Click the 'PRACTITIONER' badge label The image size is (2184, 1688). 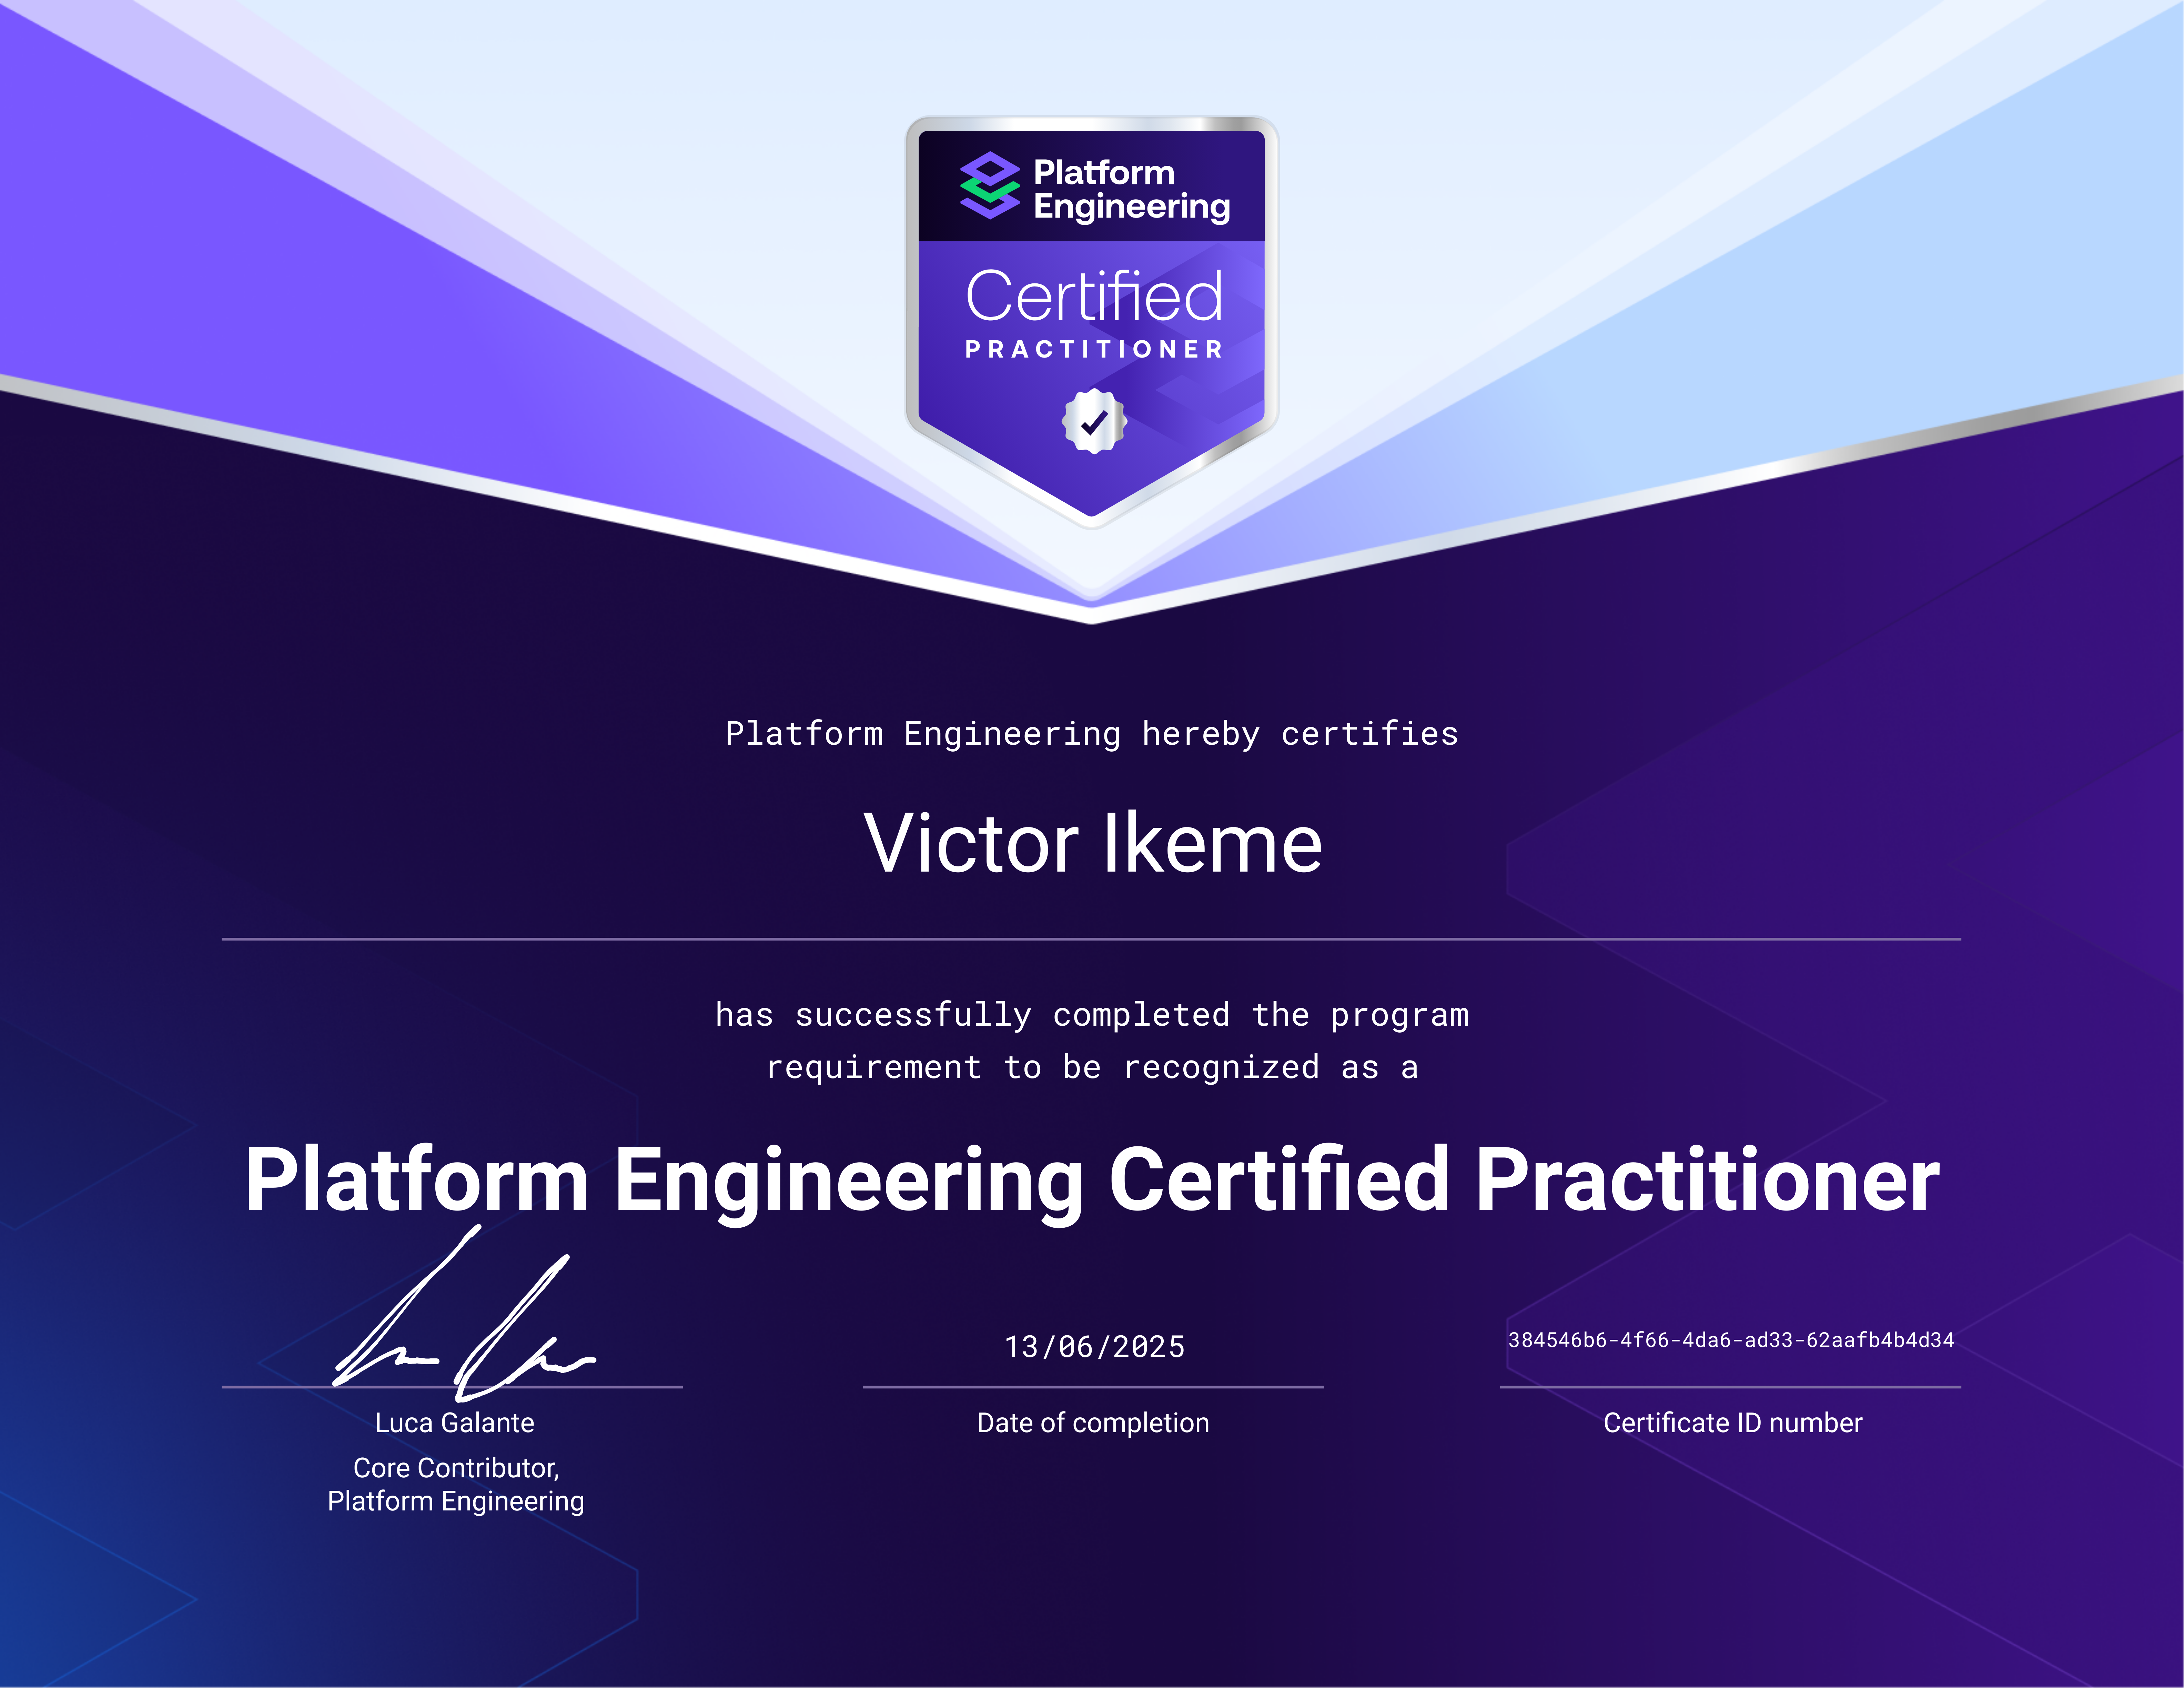[1094, 349]
